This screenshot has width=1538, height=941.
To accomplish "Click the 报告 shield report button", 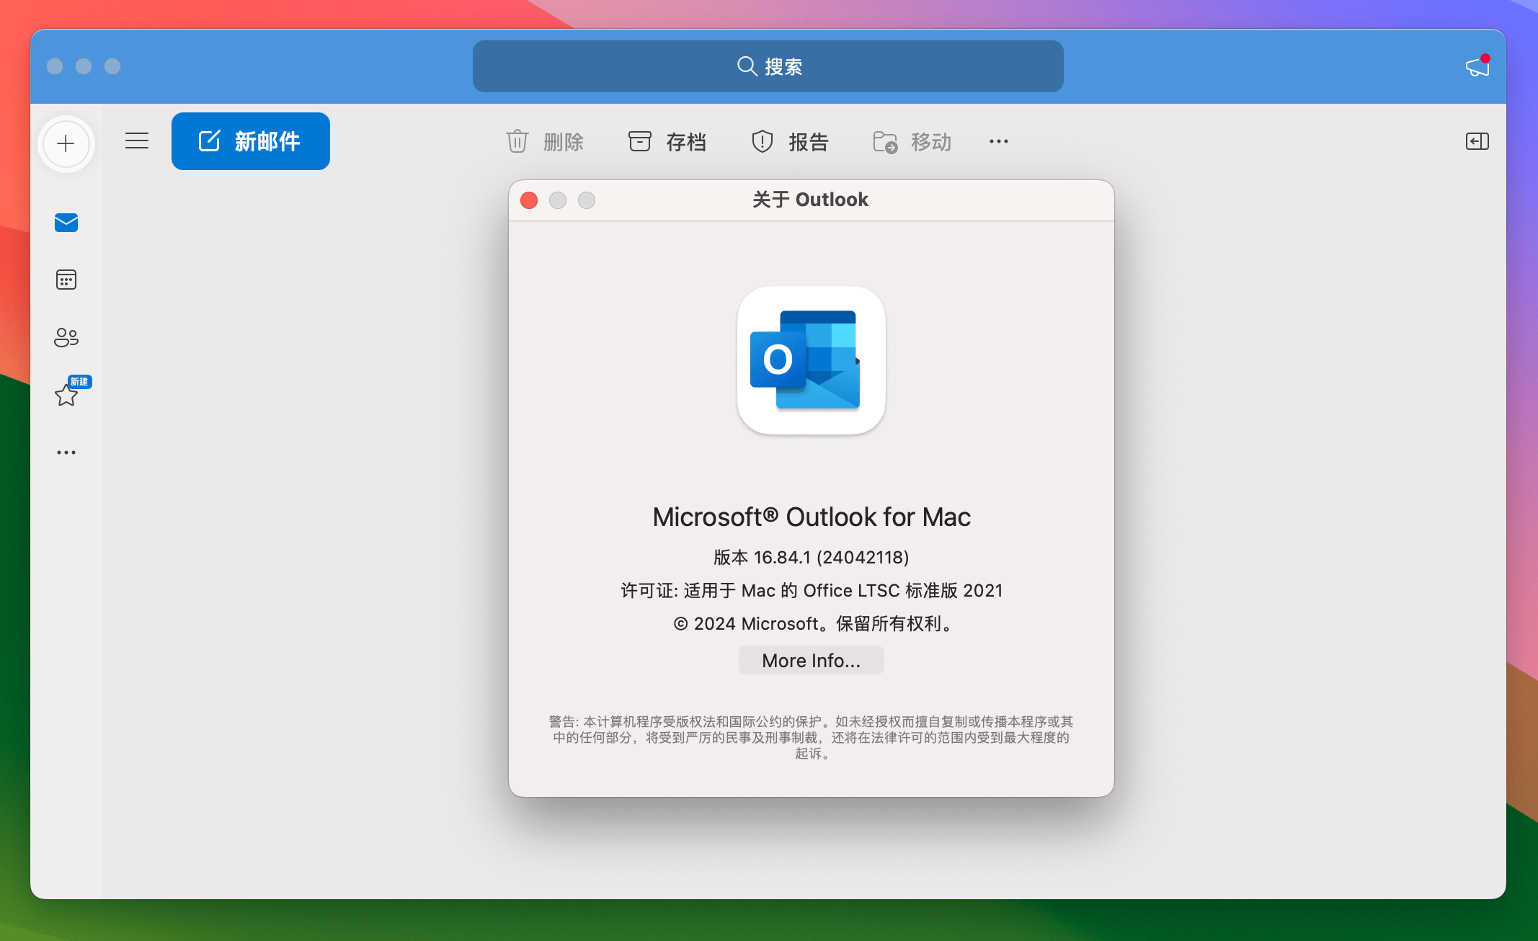I will (x=790, y=141).
